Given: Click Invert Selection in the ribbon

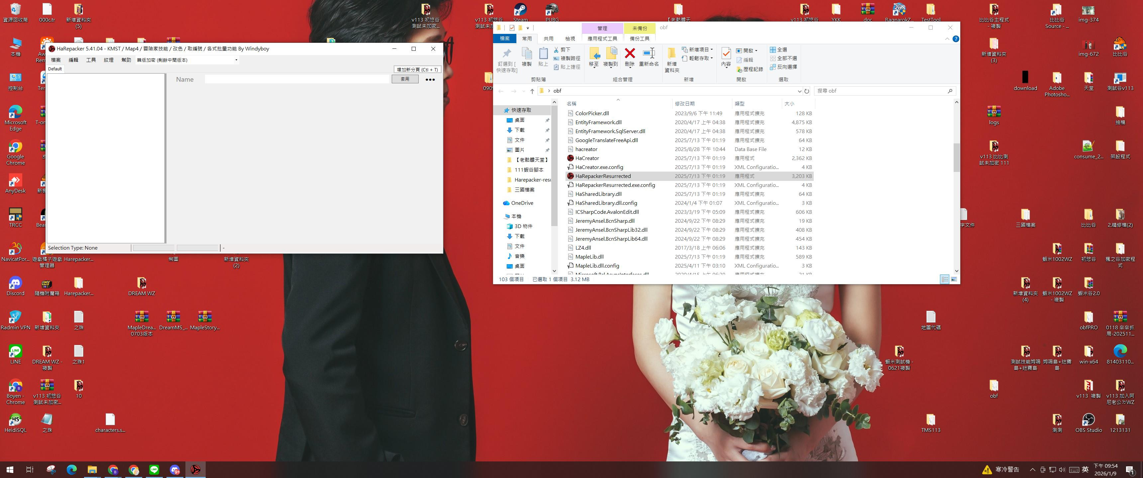Looking at the screenshot, I should 783,67.
